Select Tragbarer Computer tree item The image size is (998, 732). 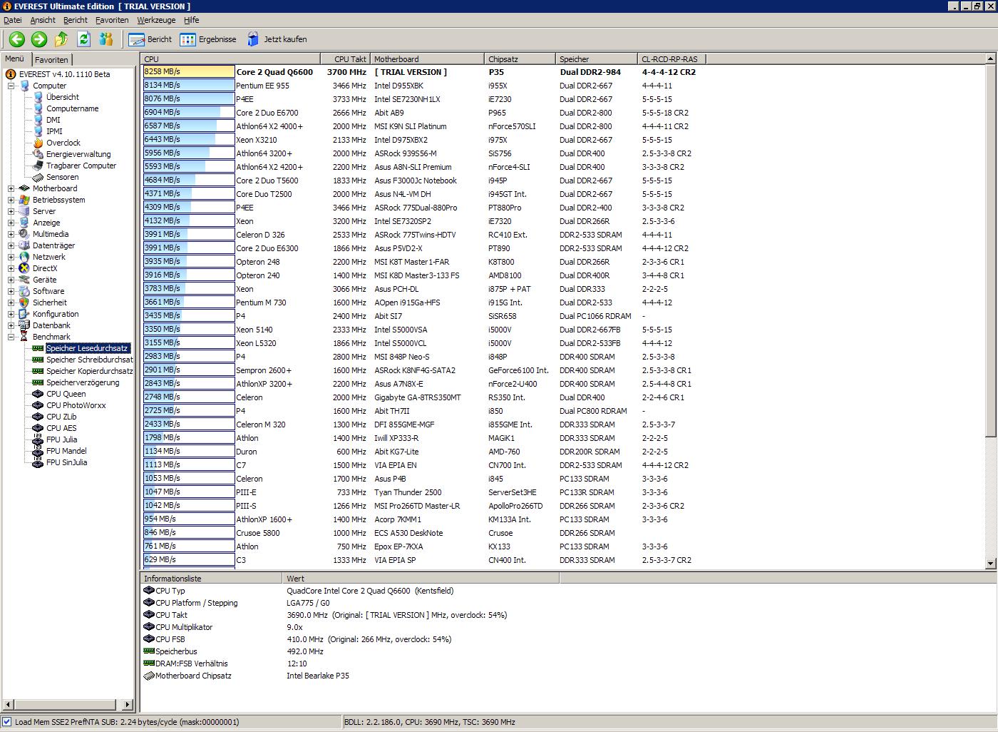coord(81,166)
